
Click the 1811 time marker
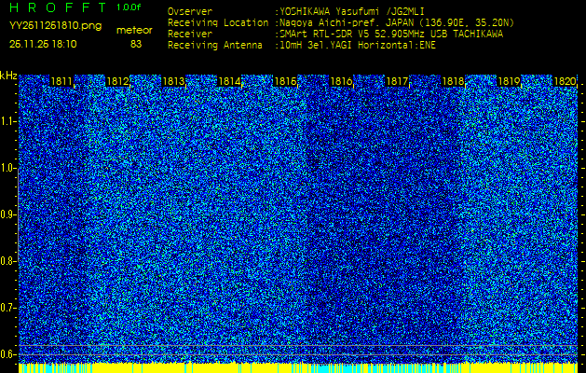(61, 81)
